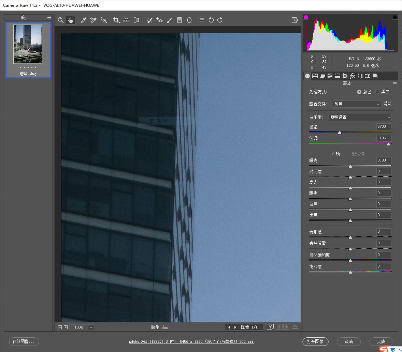Image resolution: width=402 pixels, height=352 pixels.
Task: Open the fx Effects panel tab
Action: [353, 76]
